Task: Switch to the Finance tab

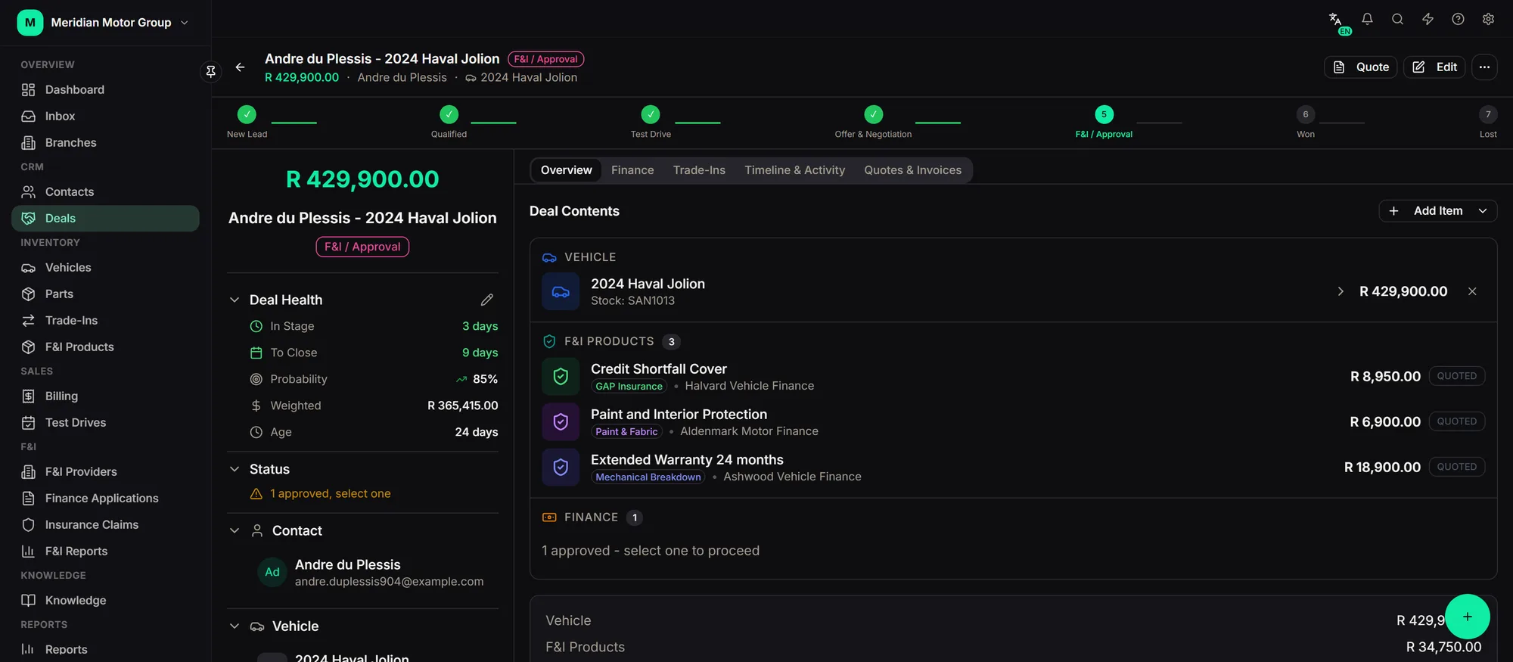Action: (x=632, y=170)
